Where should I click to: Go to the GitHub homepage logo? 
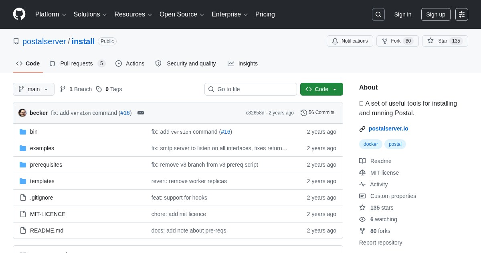[19, 14]
